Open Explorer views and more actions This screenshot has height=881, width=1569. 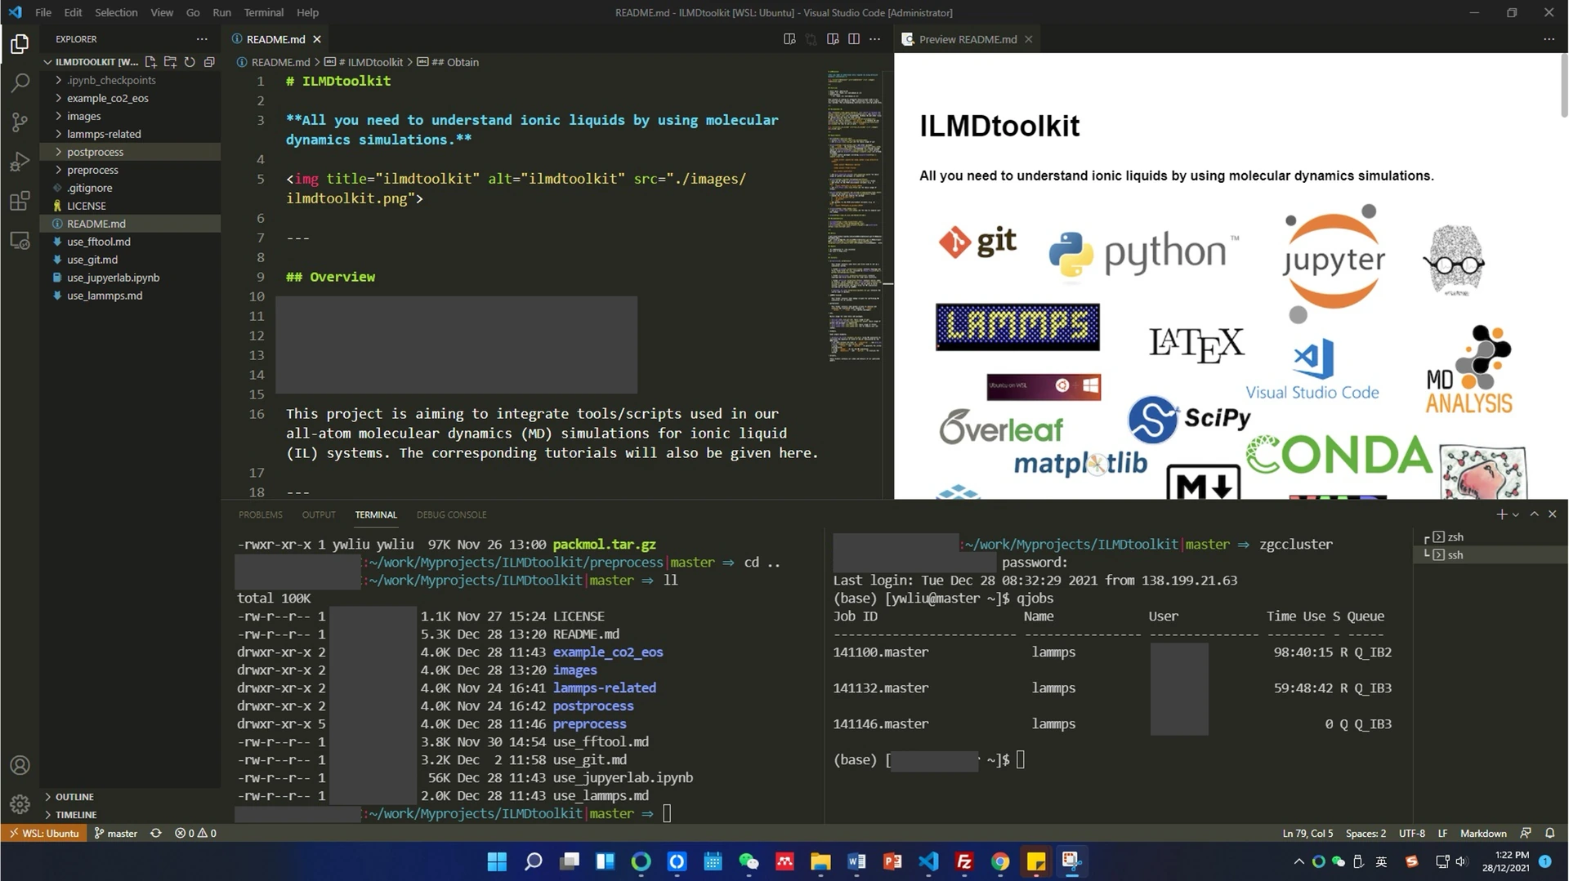[202, 39]
